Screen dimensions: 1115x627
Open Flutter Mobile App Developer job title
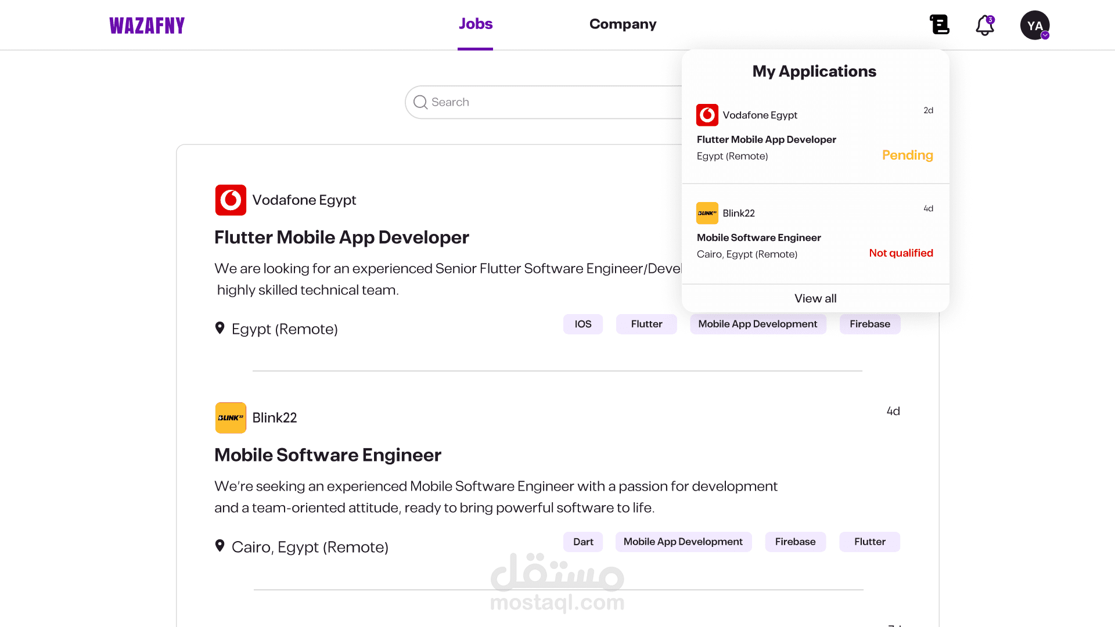(x=341, y=237)
